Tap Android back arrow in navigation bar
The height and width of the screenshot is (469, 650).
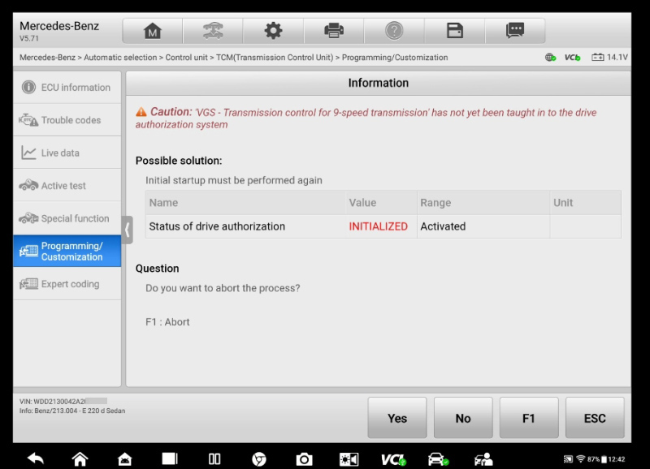click(x=36, y=458)
